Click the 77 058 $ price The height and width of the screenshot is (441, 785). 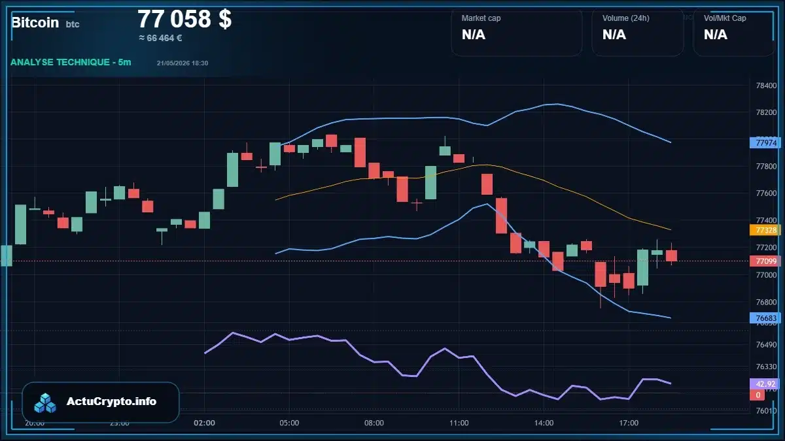(184, 19)
